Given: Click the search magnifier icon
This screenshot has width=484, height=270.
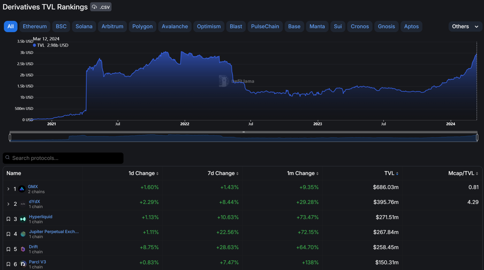Looking at the screenshot, I should (8, 158).
